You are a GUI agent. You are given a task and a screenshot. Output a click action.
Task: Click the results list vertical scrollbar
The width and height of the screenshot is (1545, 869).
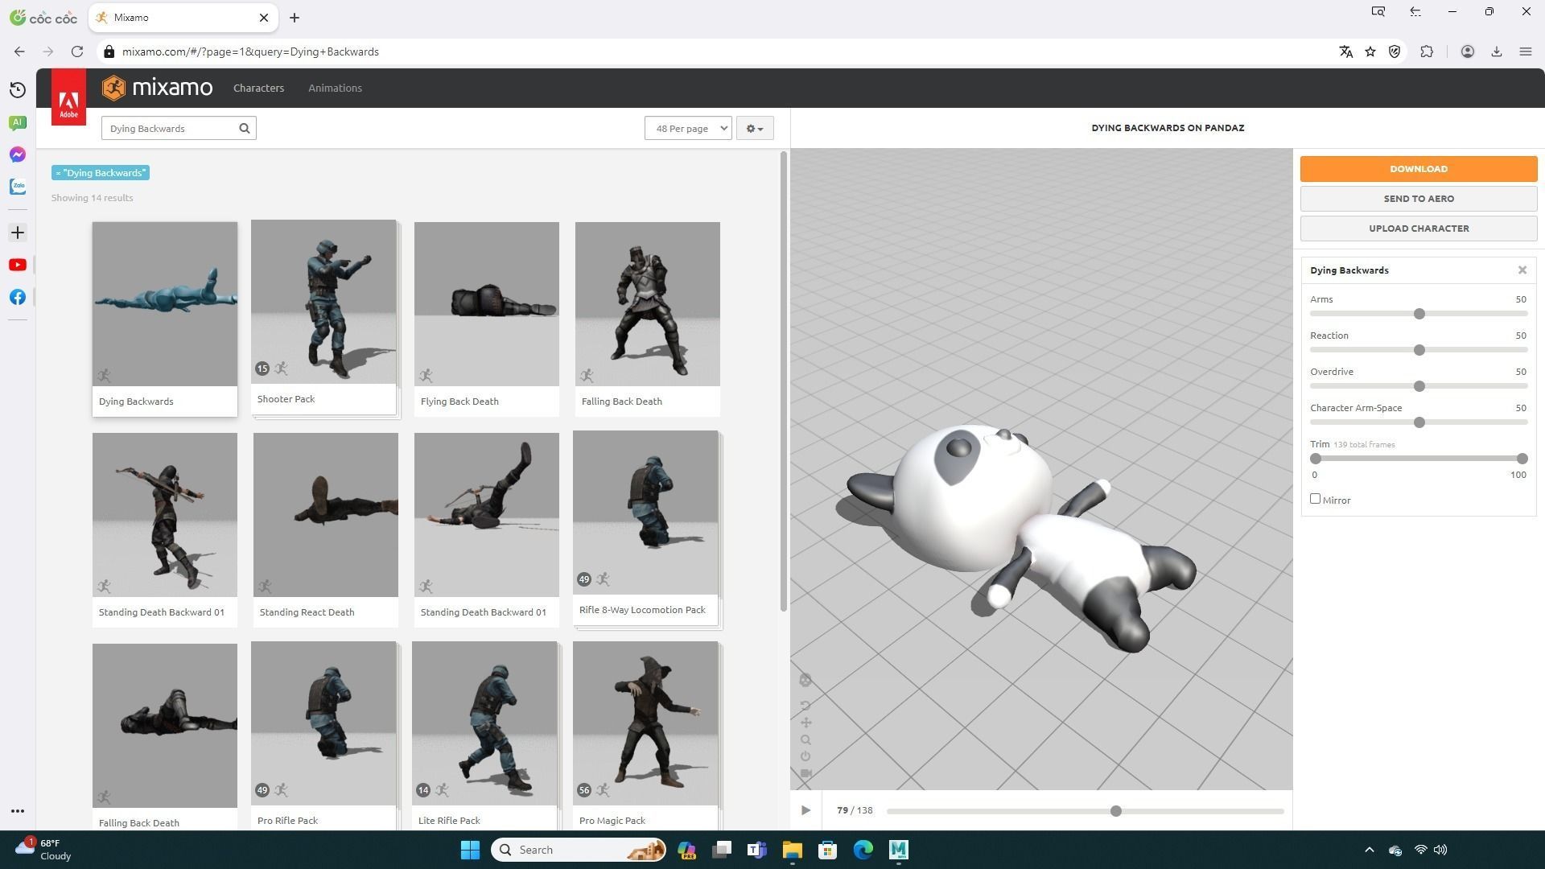(783, 382)
